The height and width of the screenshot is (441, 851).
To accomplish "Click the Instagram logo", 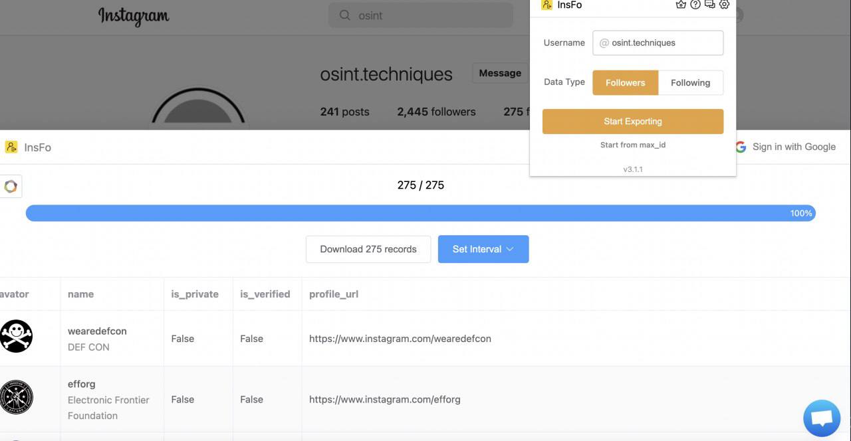I will coord(134,15).
